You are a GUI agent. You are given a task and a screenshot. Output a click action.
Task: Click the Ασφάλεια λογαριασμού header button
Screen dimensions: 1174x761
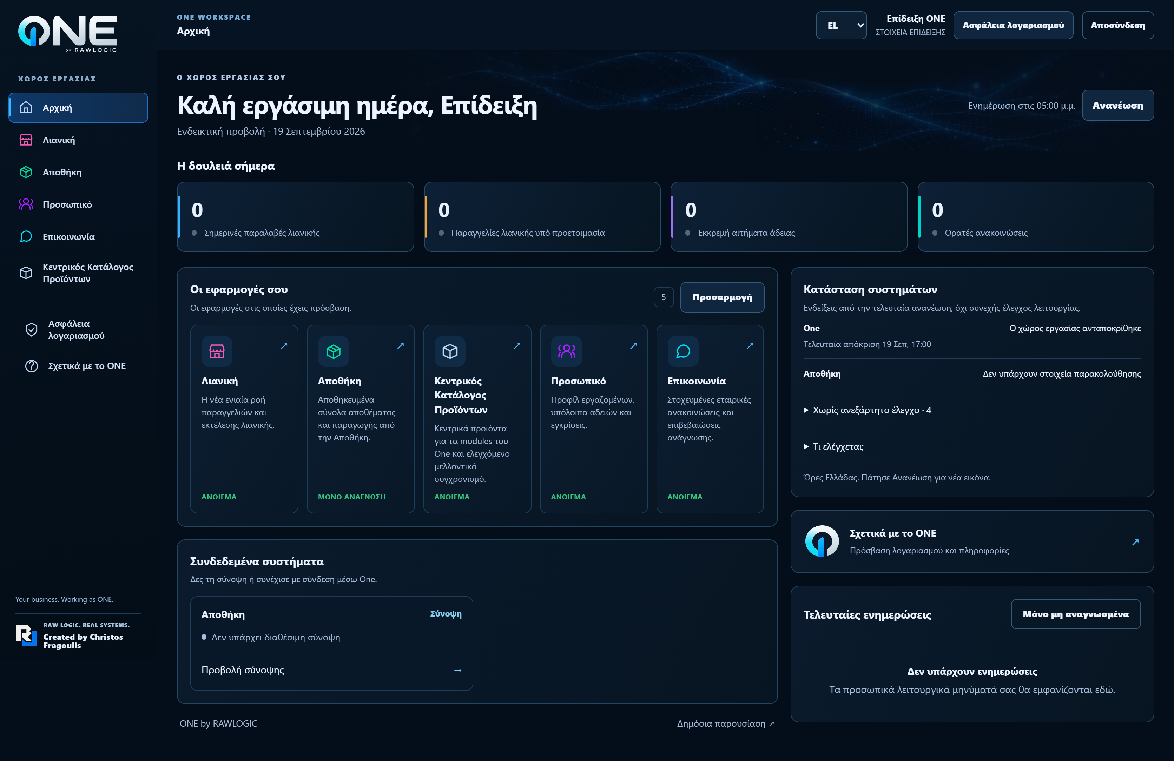[x=1013, y=25]
